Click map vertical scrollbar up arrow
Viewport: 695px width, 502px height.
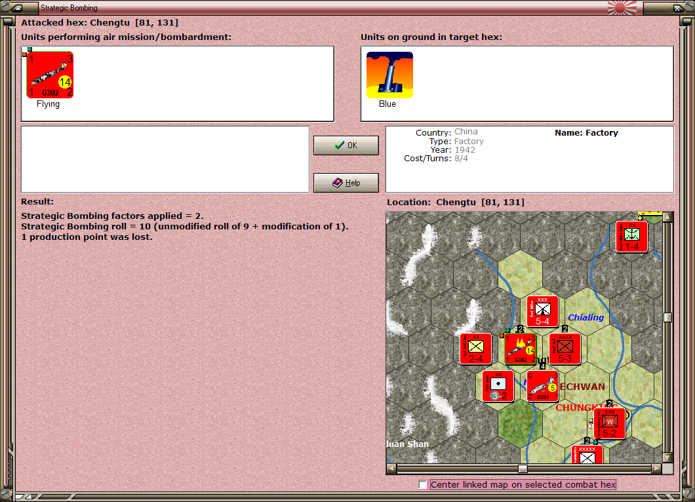click(667, 217)
